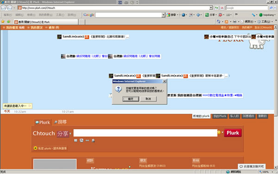Click the image upload icon under compose box
Image resolution: width=278 pixels, height=174 pixels.
pos(82,141)
